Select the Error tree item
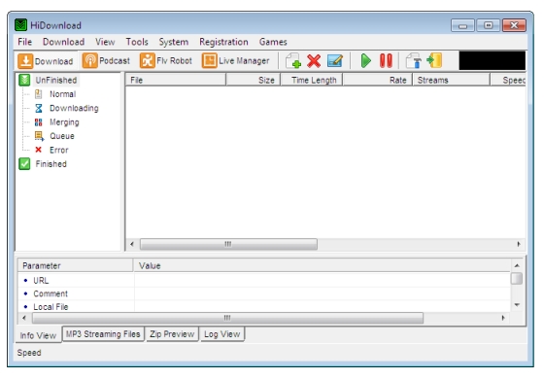 click(58, 150)
